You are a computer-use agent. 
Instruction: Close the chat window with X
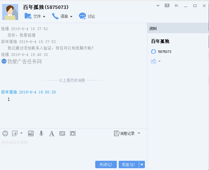point(204,6)
